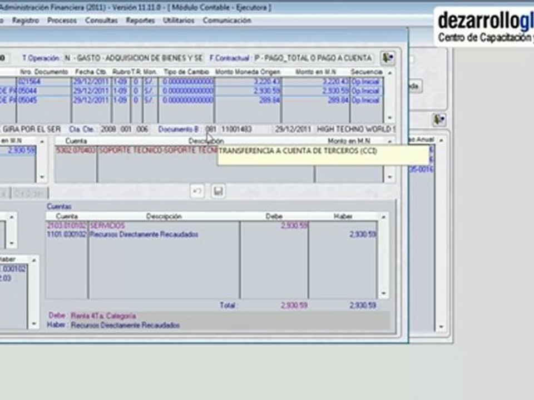This screenshot has height=400, width=534.
Task: Click the Debe column header in Cuentas
Action: pyautogui.click(x=274, y=216)
